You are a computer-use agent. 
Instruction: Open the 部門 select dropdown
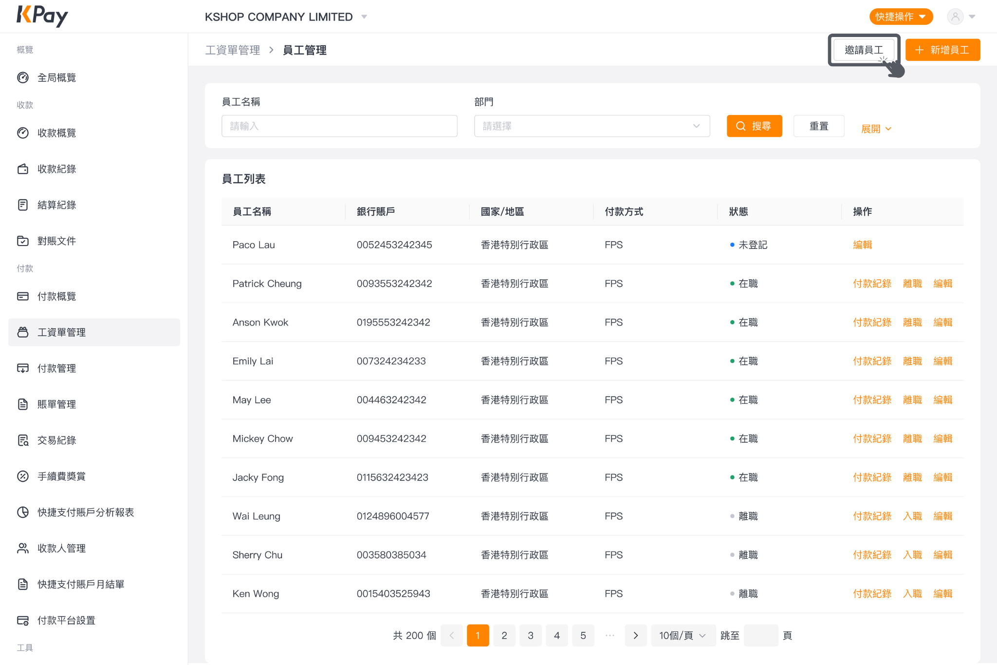tap(592, 126)
